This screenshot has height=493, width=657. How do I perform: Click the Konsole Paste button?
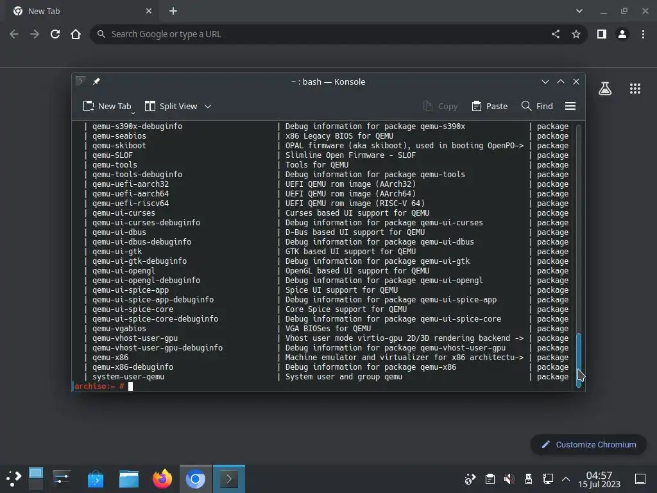pos(490,106)
